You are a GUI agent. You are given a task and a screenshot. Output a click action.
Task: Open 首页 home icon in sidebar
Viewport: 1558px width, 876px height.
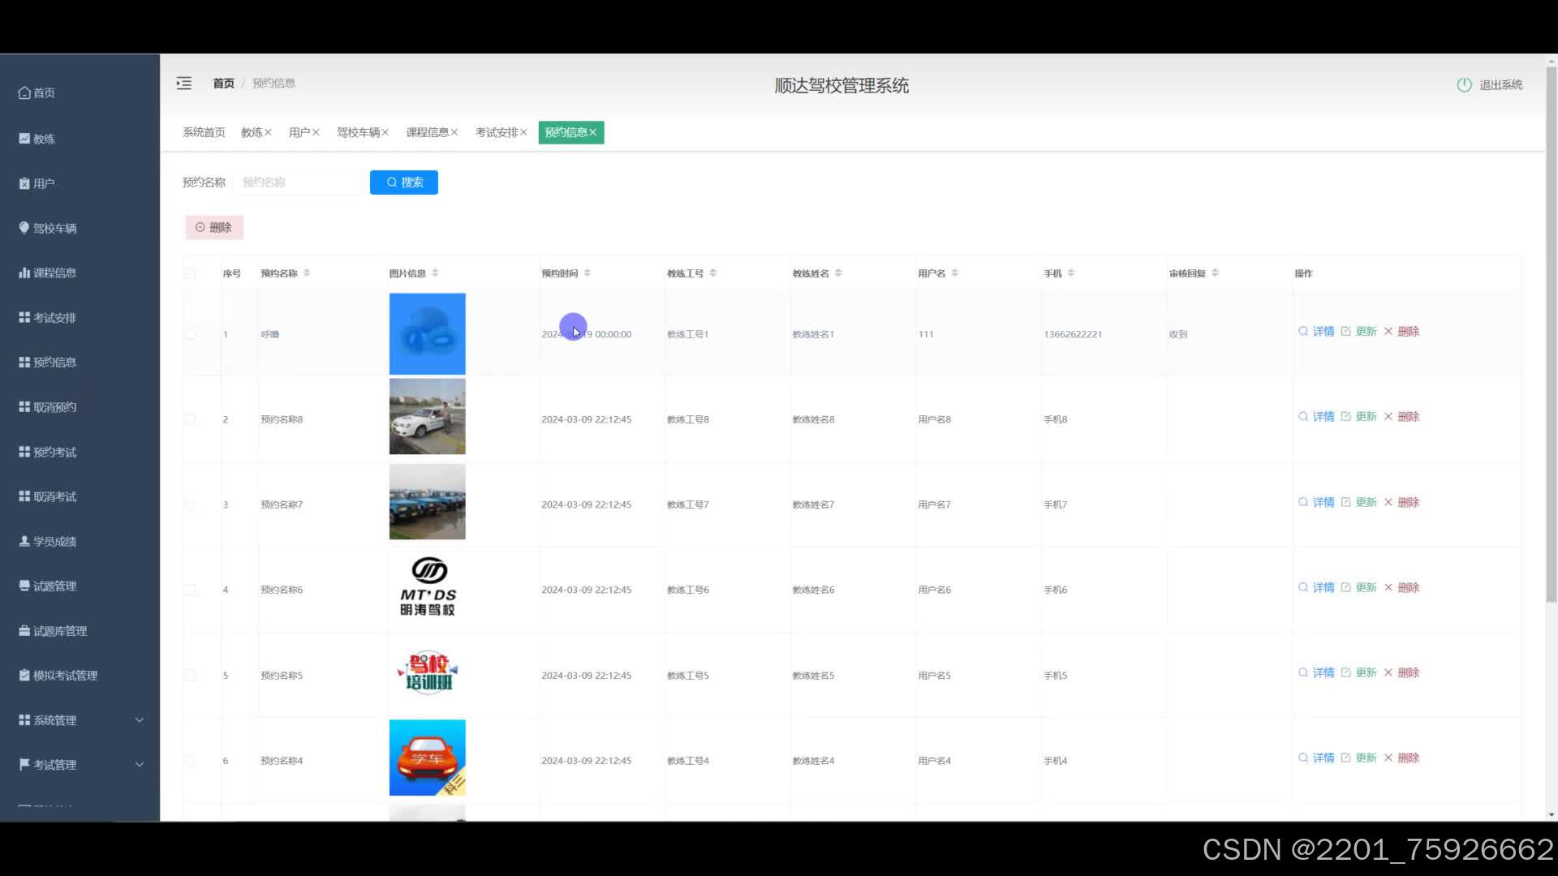point(24,92)
